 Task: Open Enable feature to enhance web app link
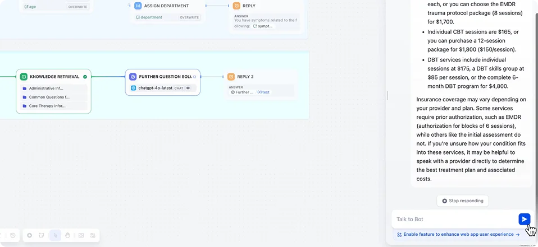tap(458, 234)
